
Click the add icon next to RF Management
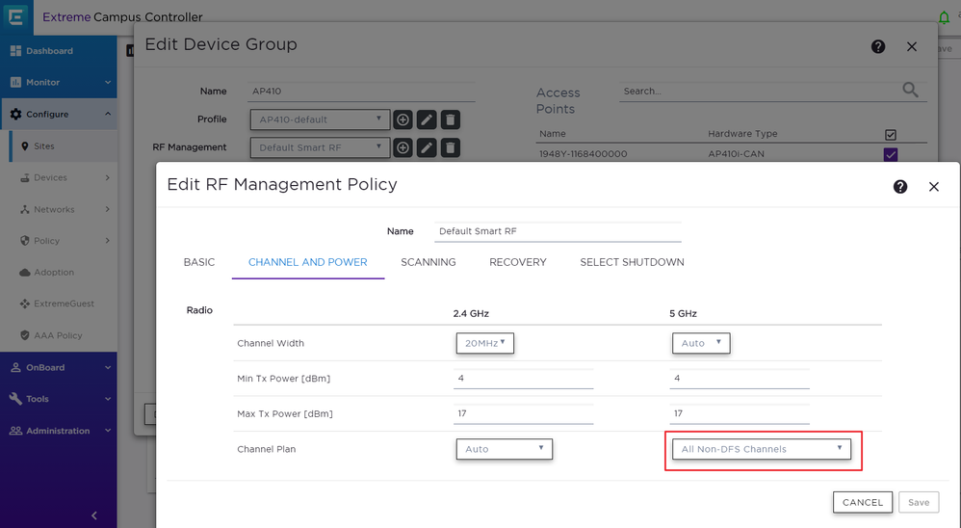coord(403,147)
